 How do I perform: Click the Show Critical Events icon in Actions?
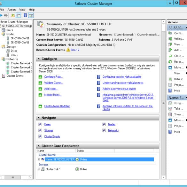(170, 114)
